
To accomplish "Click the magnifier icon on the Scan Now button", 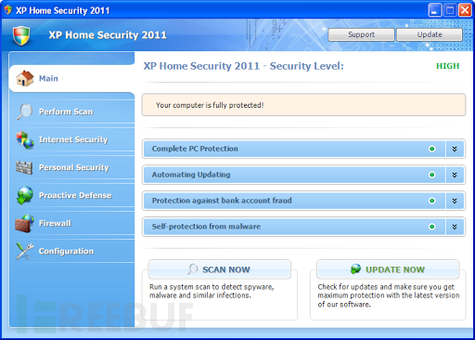I will 193,269.
